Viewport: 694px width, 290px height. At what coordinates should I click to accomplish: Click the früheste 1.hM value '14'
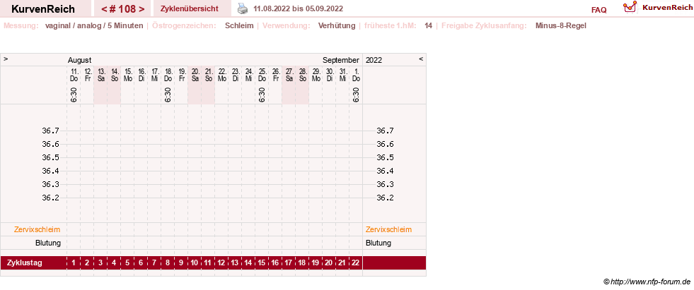click(428, 25)
